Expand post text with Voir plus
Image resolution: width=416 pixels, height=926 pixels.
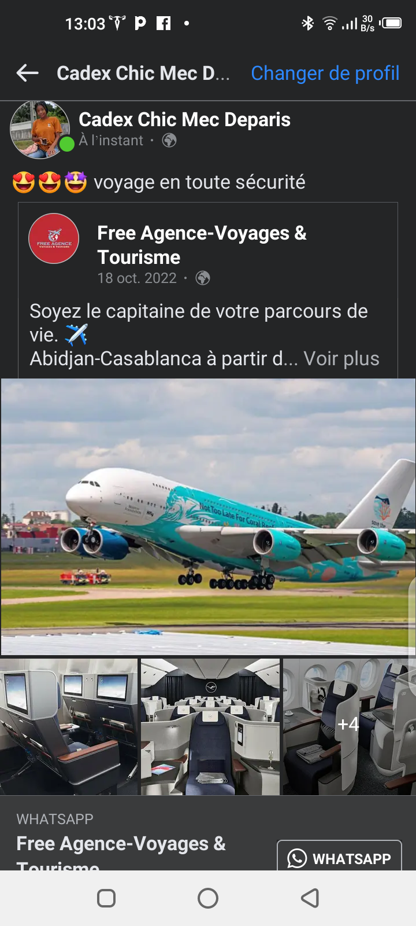click(341, 358)
